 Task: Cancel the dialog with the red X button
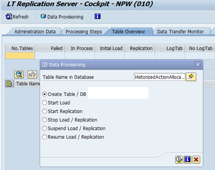pos(196,160)
